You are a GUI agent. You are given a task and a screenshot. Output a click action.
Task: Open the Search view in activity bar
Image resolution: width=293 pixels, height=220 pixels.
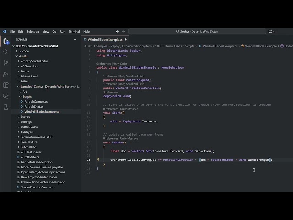click(6, 52)
